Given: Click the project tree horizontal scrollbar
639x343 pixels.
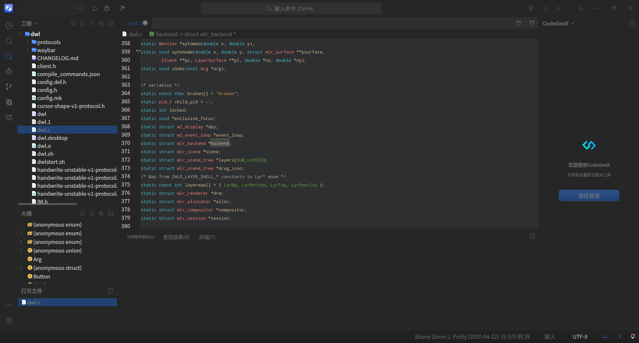Looking at the screenshot, I should (48, 204).
